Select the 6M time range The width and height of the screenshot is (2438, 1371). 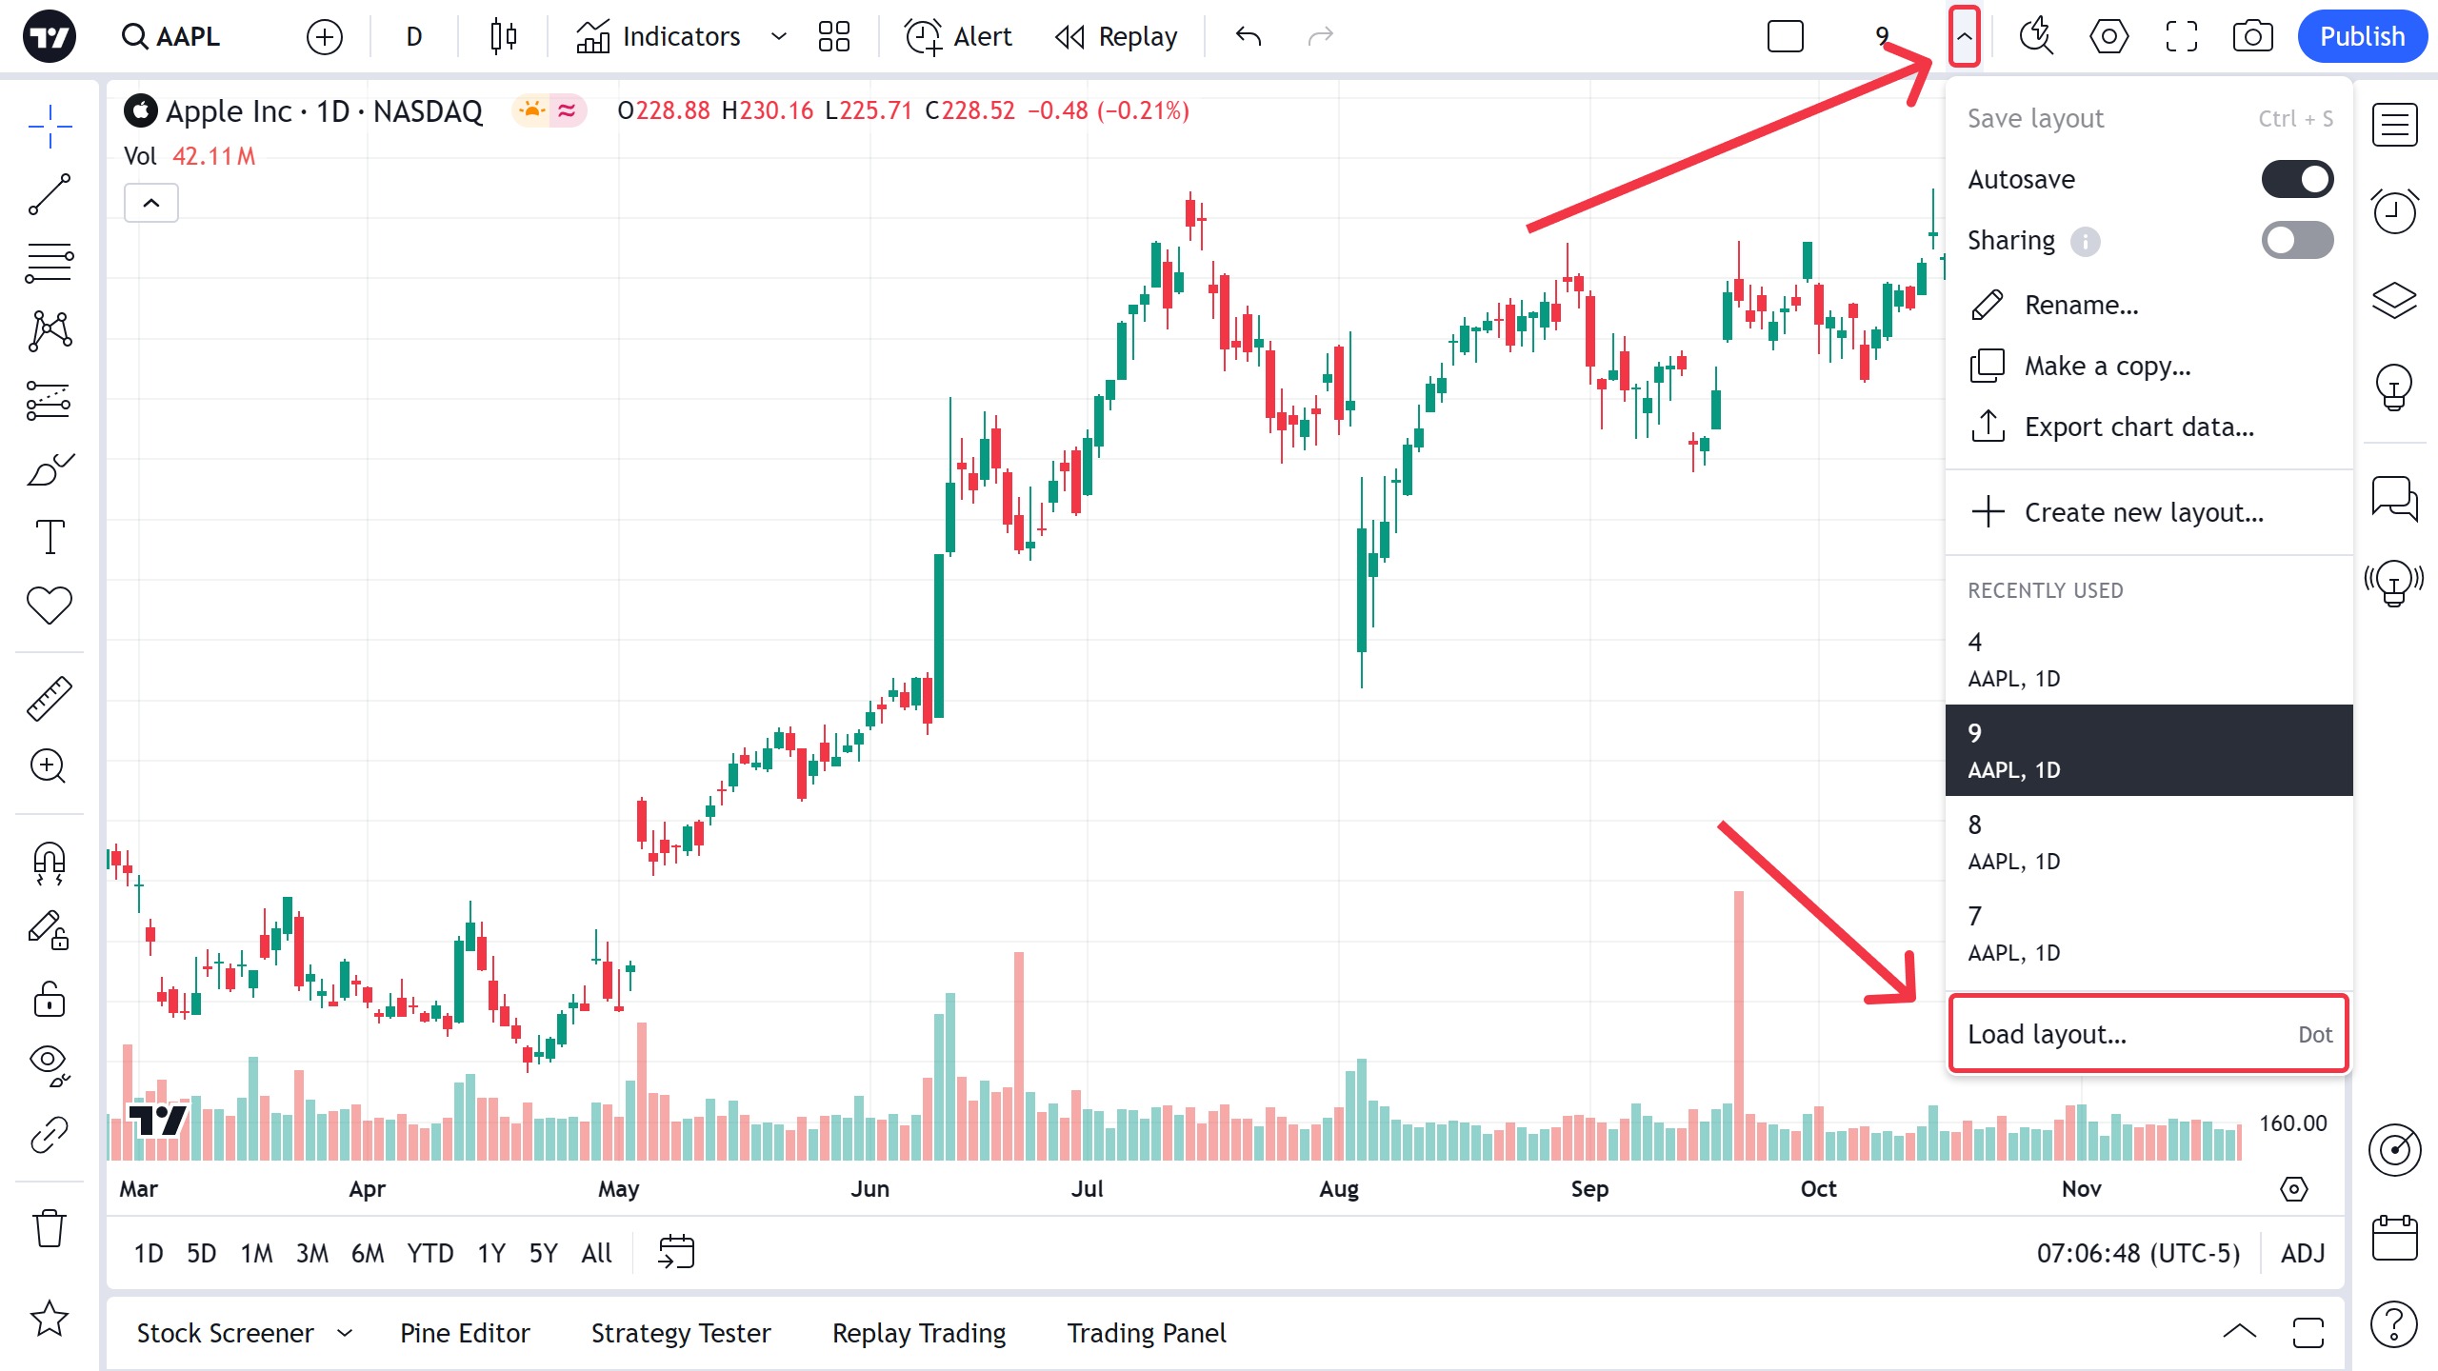367,1253
